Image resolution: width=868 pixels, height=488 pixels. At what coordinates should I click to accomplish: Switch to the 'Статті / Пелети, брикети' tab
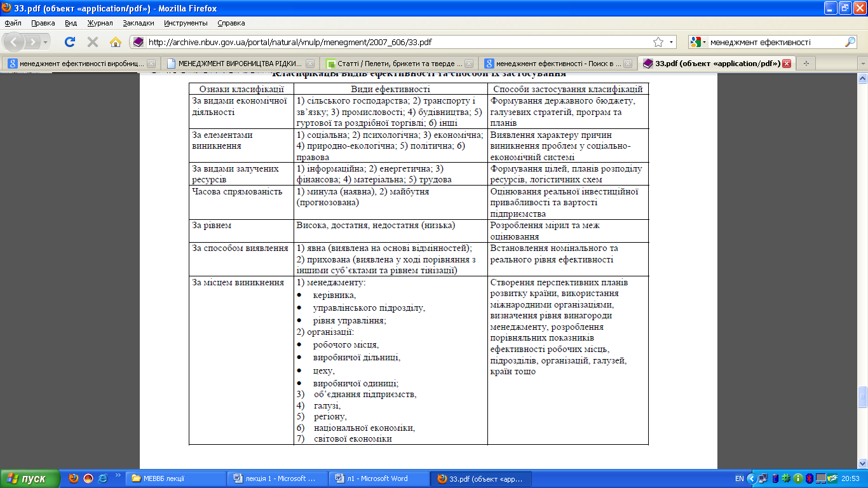coord(398,64)
